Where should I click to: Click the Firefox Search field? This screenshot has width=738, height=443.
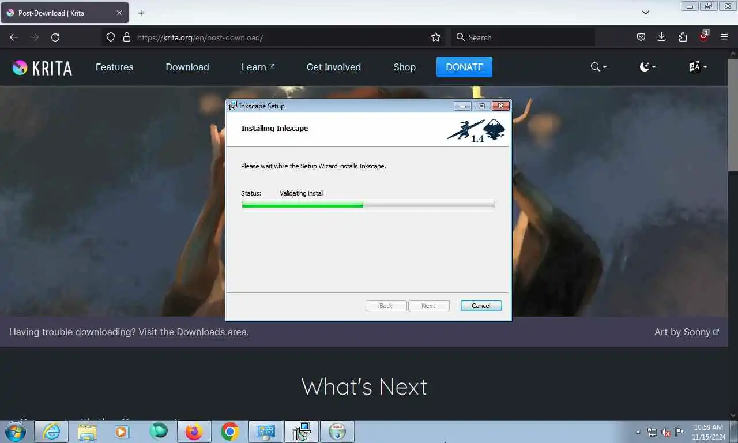523,37
